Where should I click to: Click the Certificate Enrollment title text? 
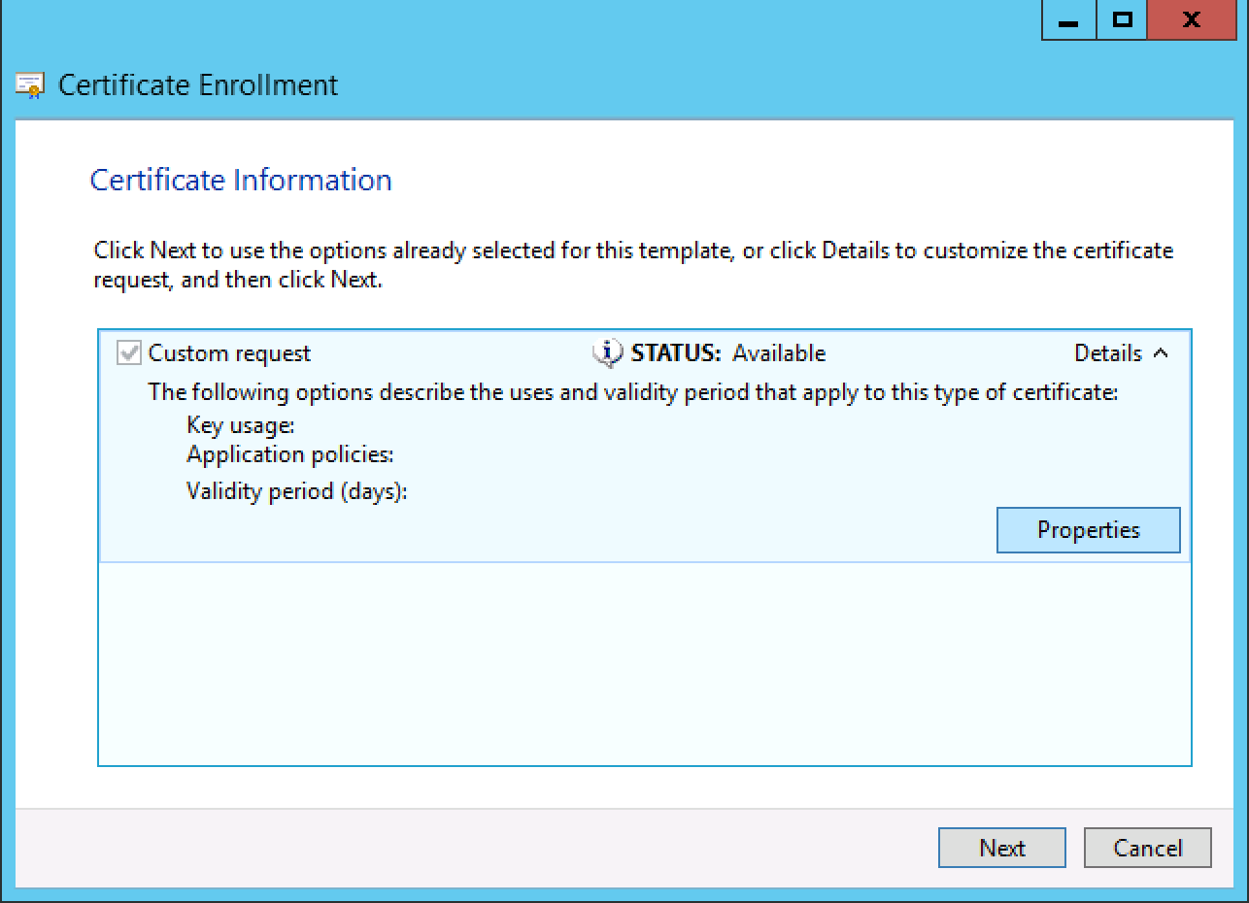tap(198, 85)
